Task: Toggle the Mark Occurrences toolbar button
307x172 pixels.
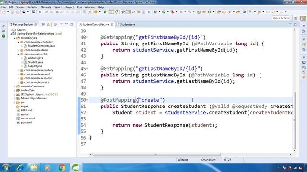Action: click(x=128, y=12)
